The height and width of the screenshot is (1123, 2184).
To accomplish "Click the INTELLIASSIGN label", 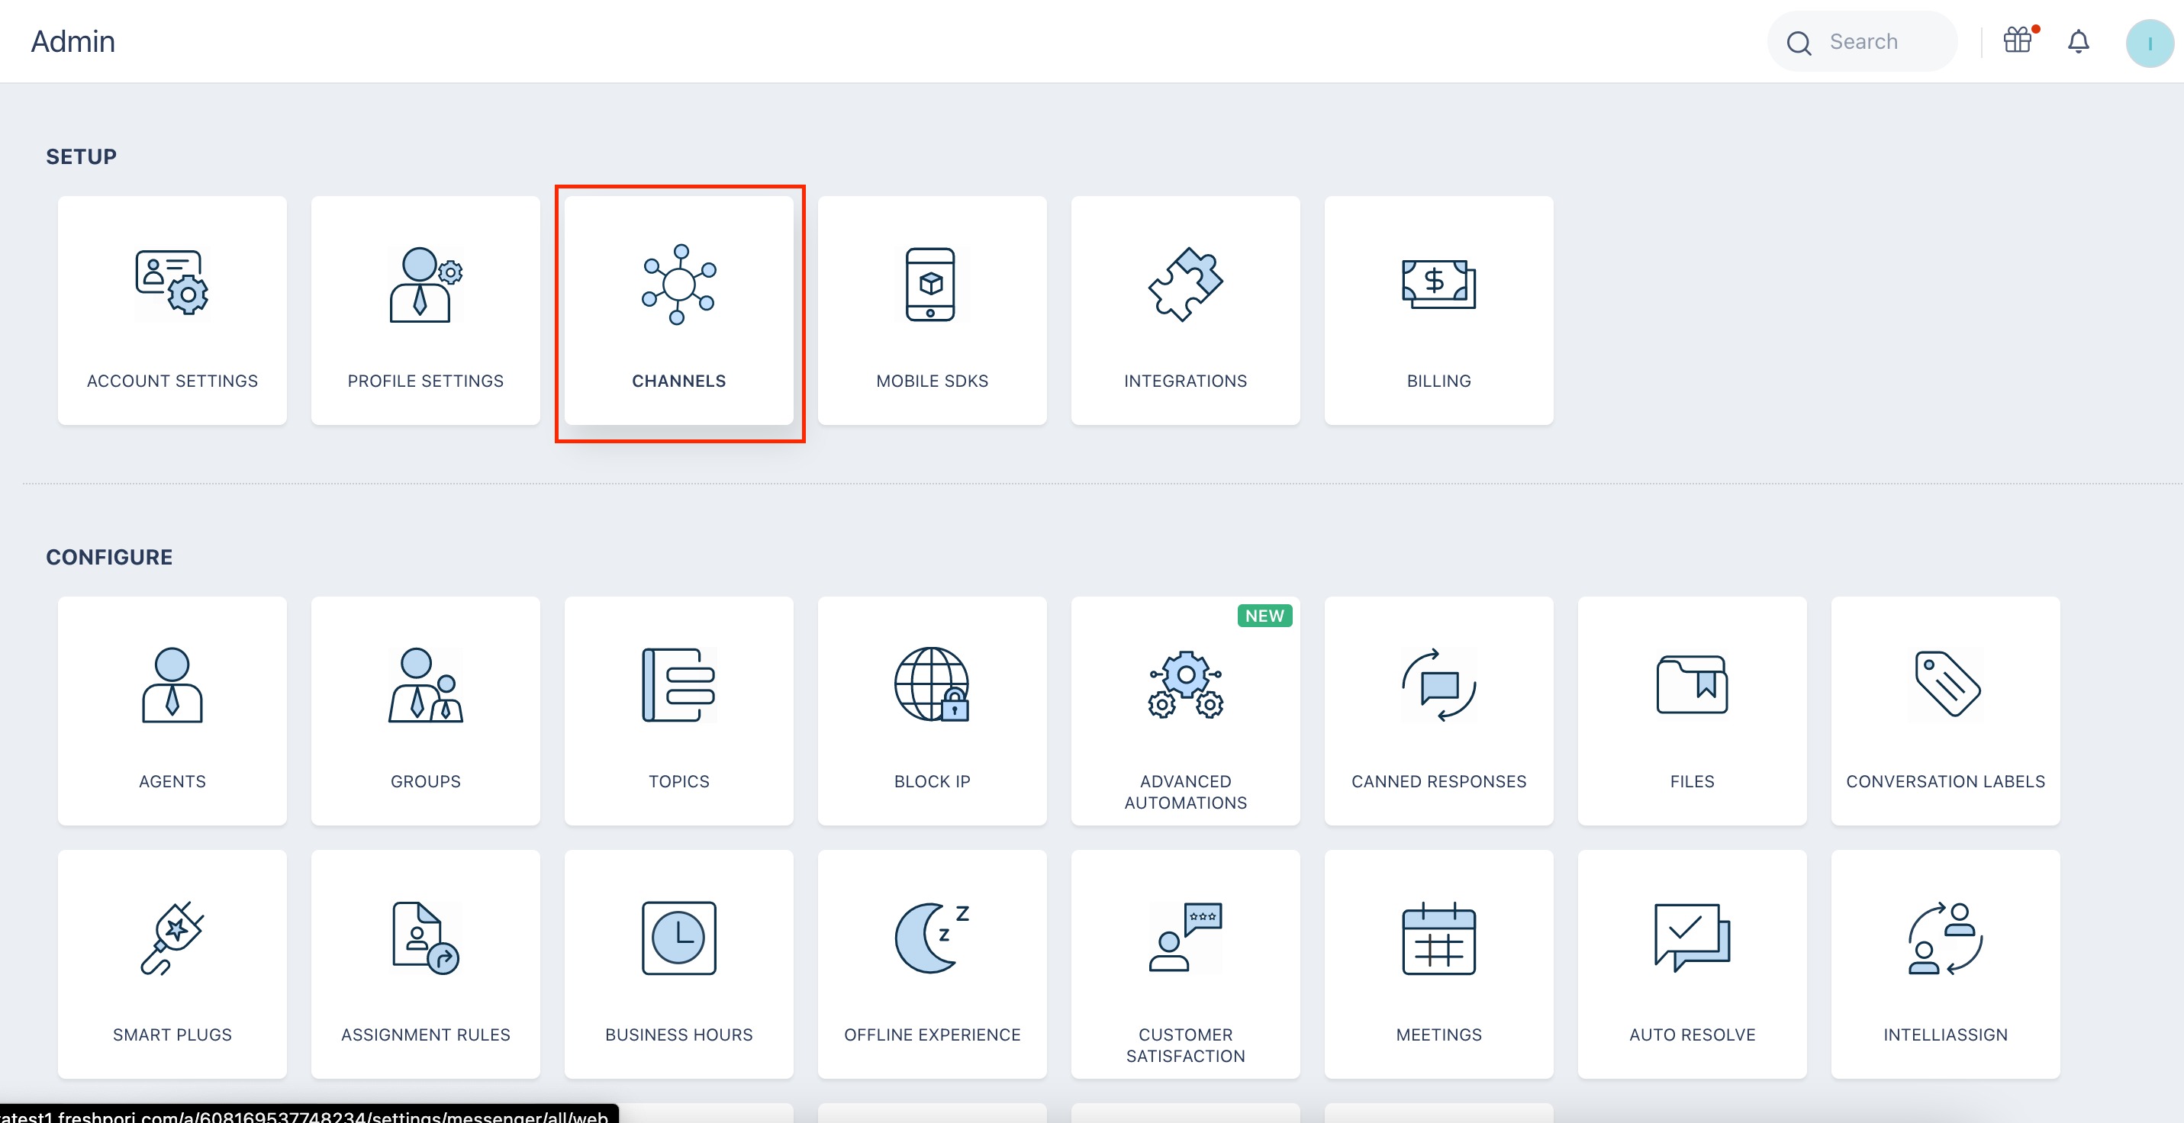I will coord(1946,1035).
